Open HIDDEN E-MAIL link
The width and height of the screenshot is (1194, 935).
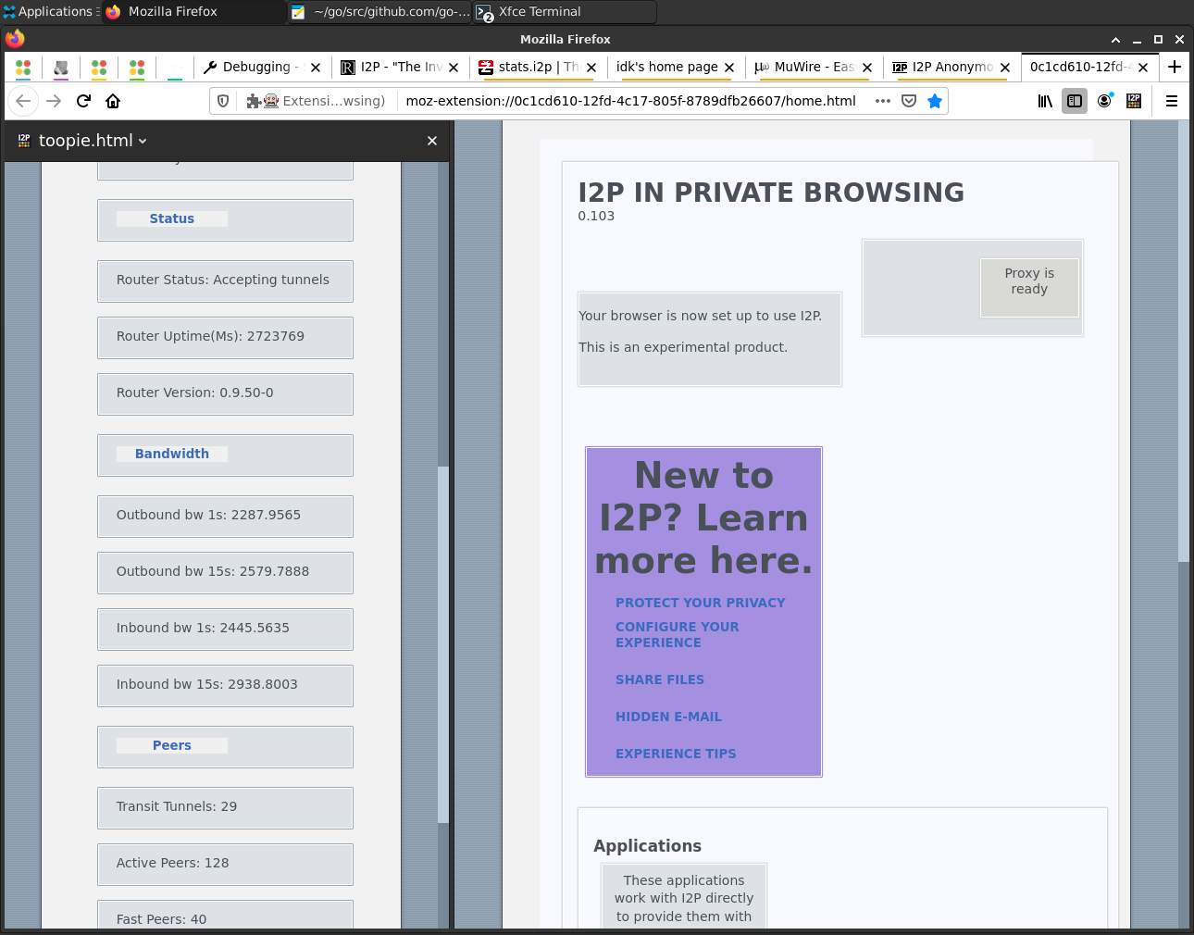668,717
